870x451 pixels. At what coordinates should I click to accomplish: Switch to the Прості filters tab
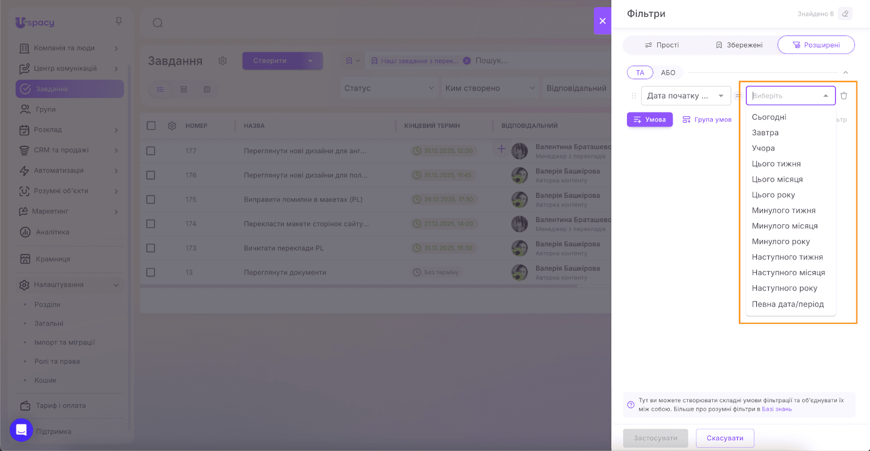(662, 45)
